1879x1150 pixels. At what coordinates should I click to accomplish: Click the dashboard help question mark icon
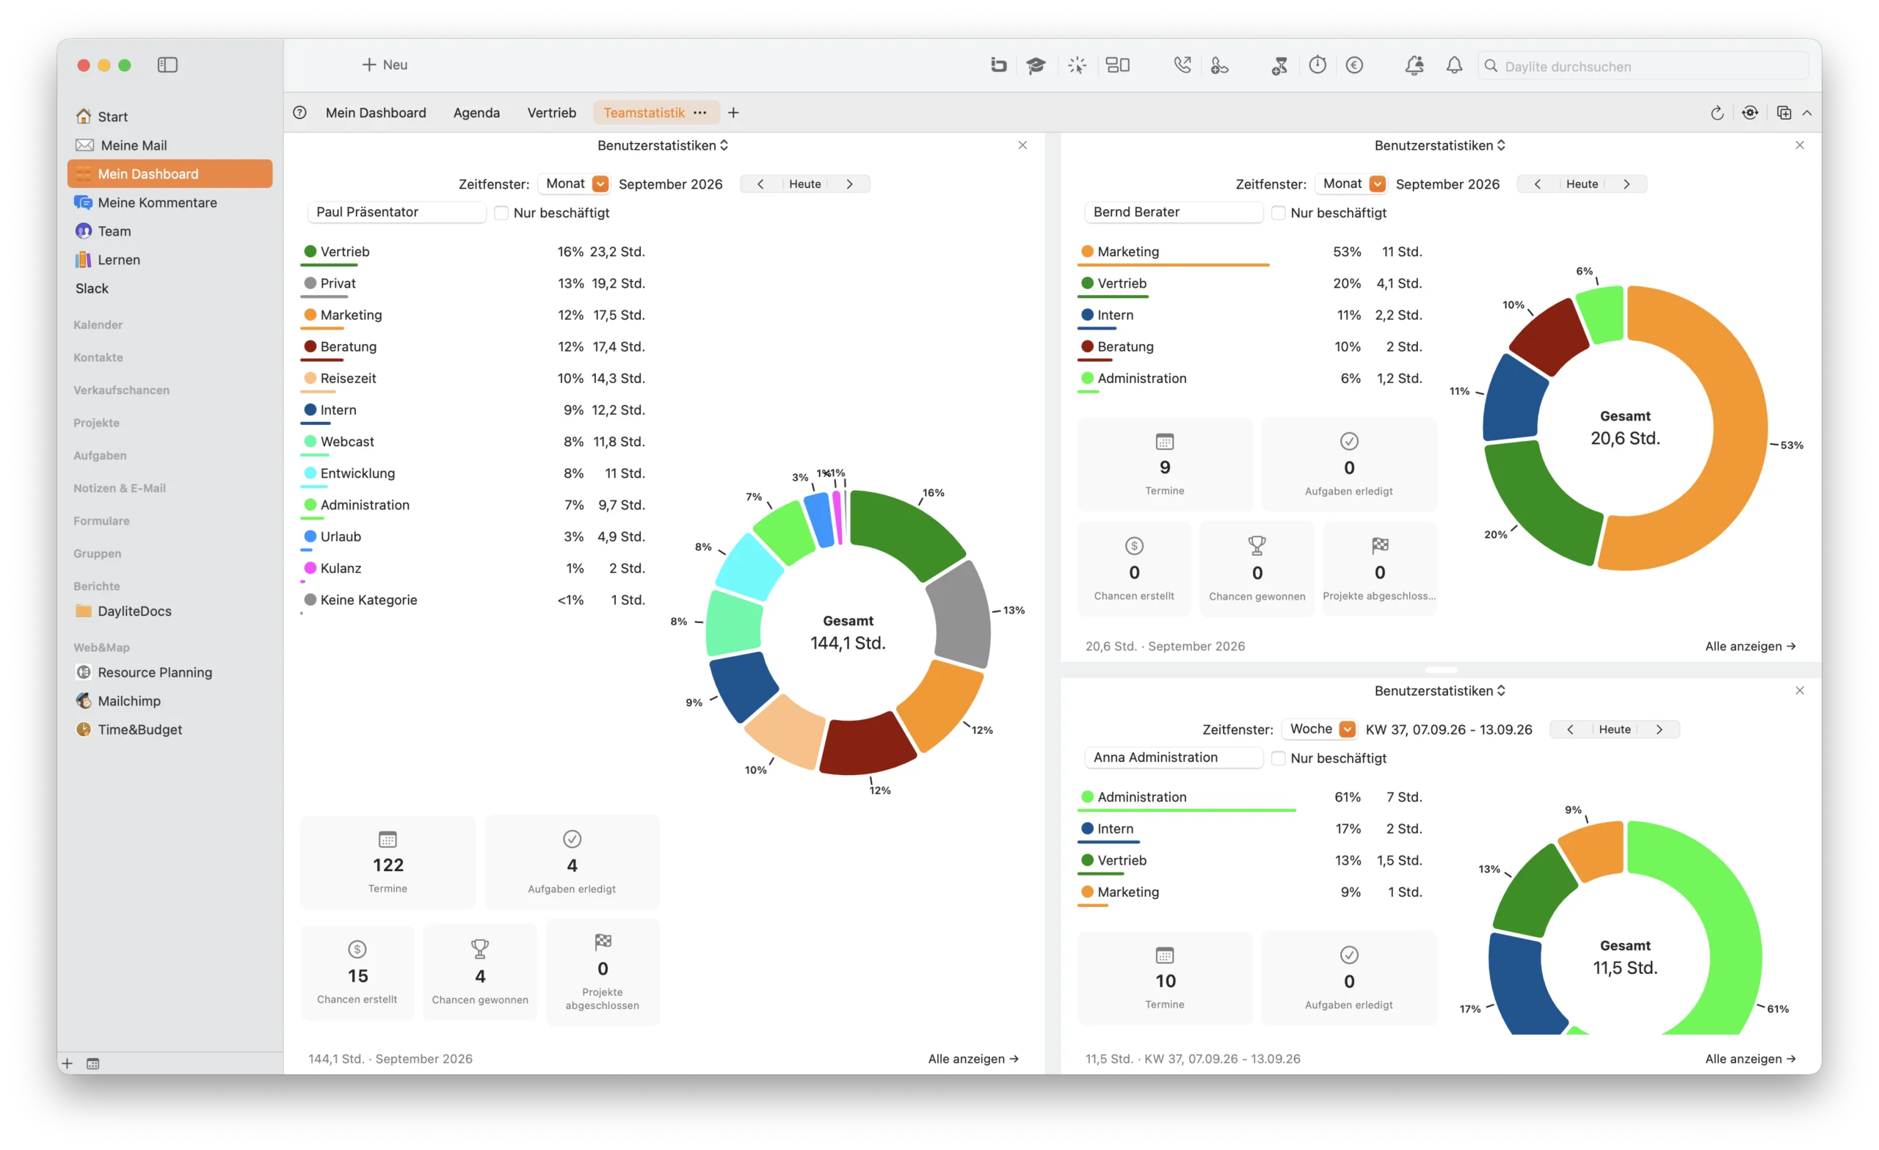[299, 113]
